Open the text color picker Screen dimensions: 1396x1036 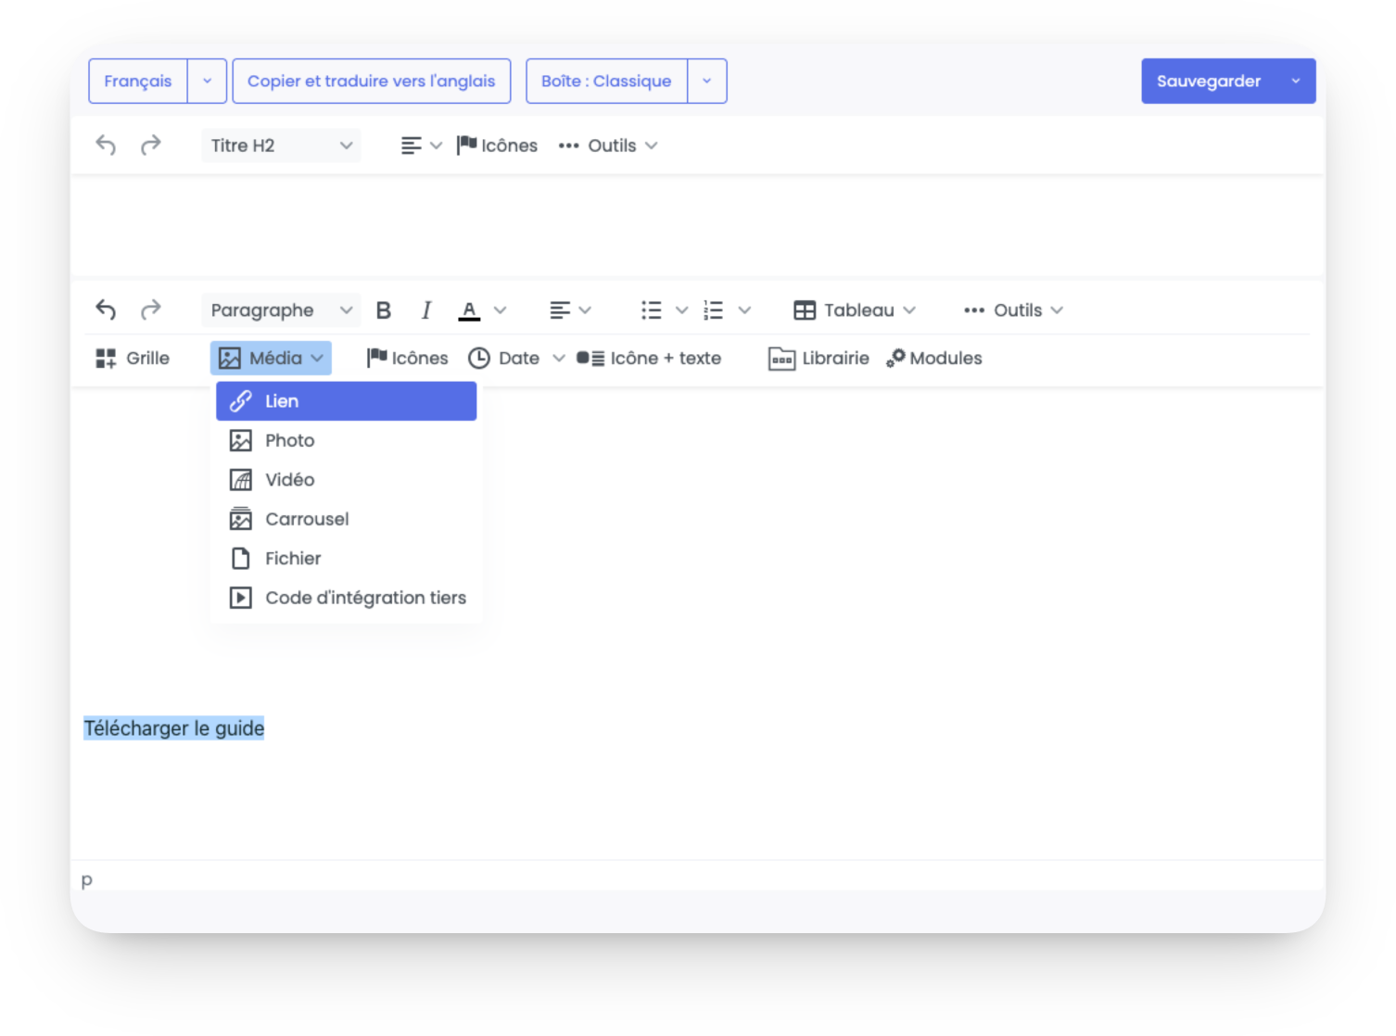470,310
